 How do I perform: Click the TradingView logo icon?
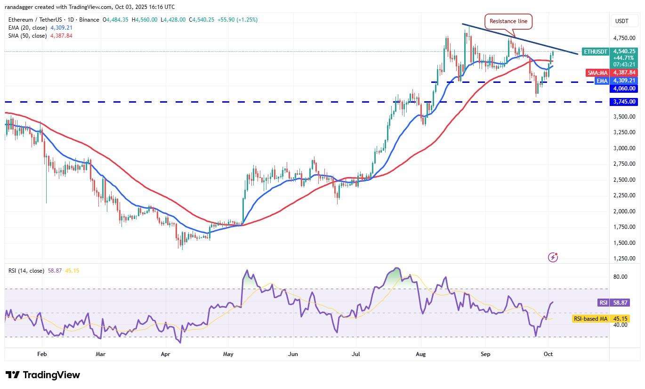pos(12,375)
